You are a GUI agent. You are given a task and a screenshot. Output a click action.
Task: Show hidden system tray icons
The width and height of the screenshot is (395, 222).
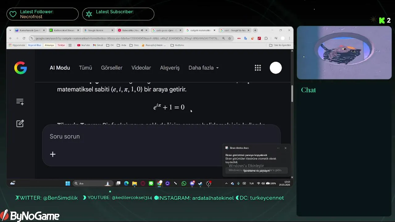226,183
